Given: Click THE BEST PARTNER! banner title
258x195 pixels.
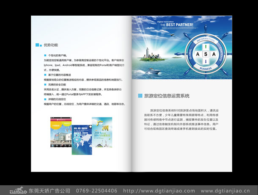Looking at the screenshot, I should (176, 25).
